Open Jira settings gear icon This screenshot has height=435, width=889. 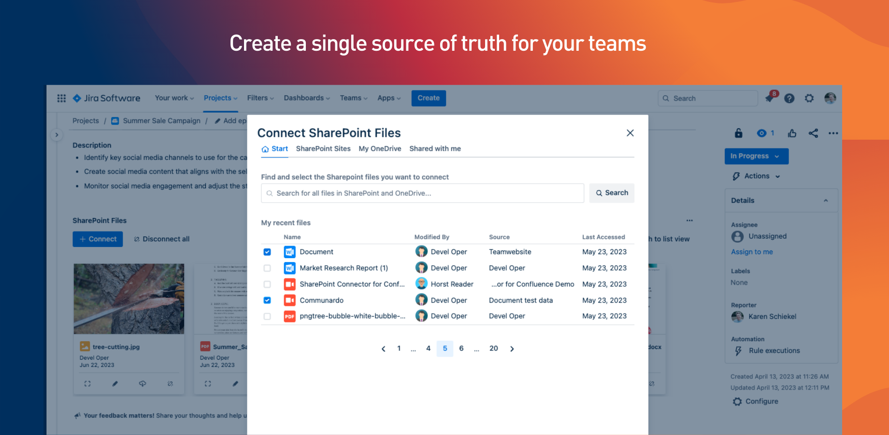click(x=809, y=98)
